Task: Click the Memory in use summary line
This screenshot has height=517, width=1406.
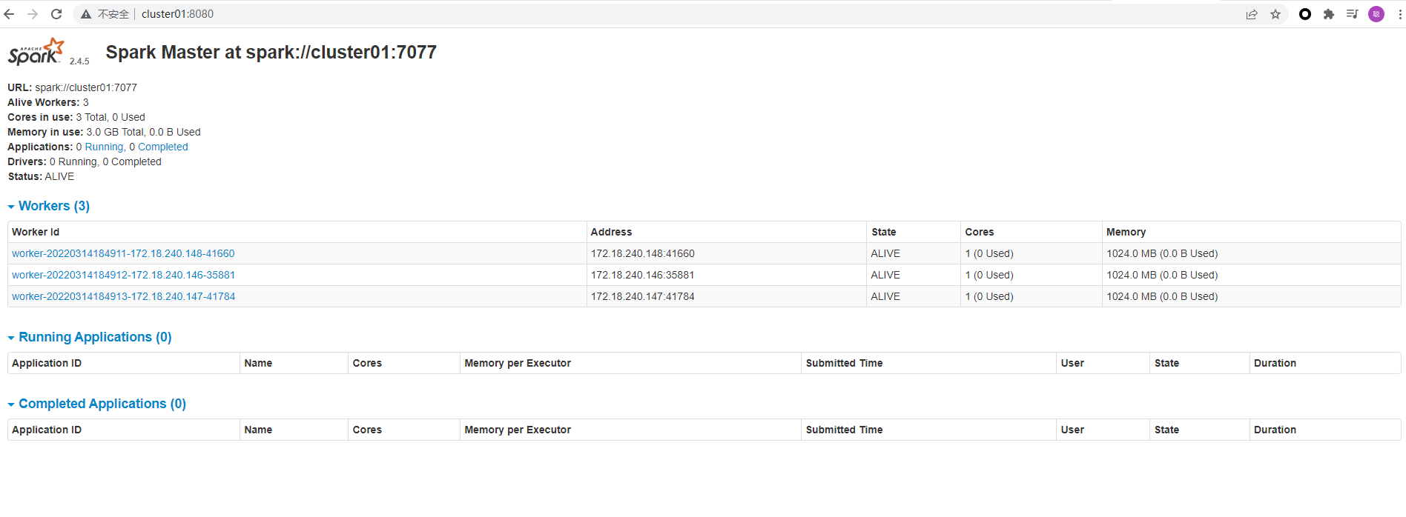Action: [104, 132]
